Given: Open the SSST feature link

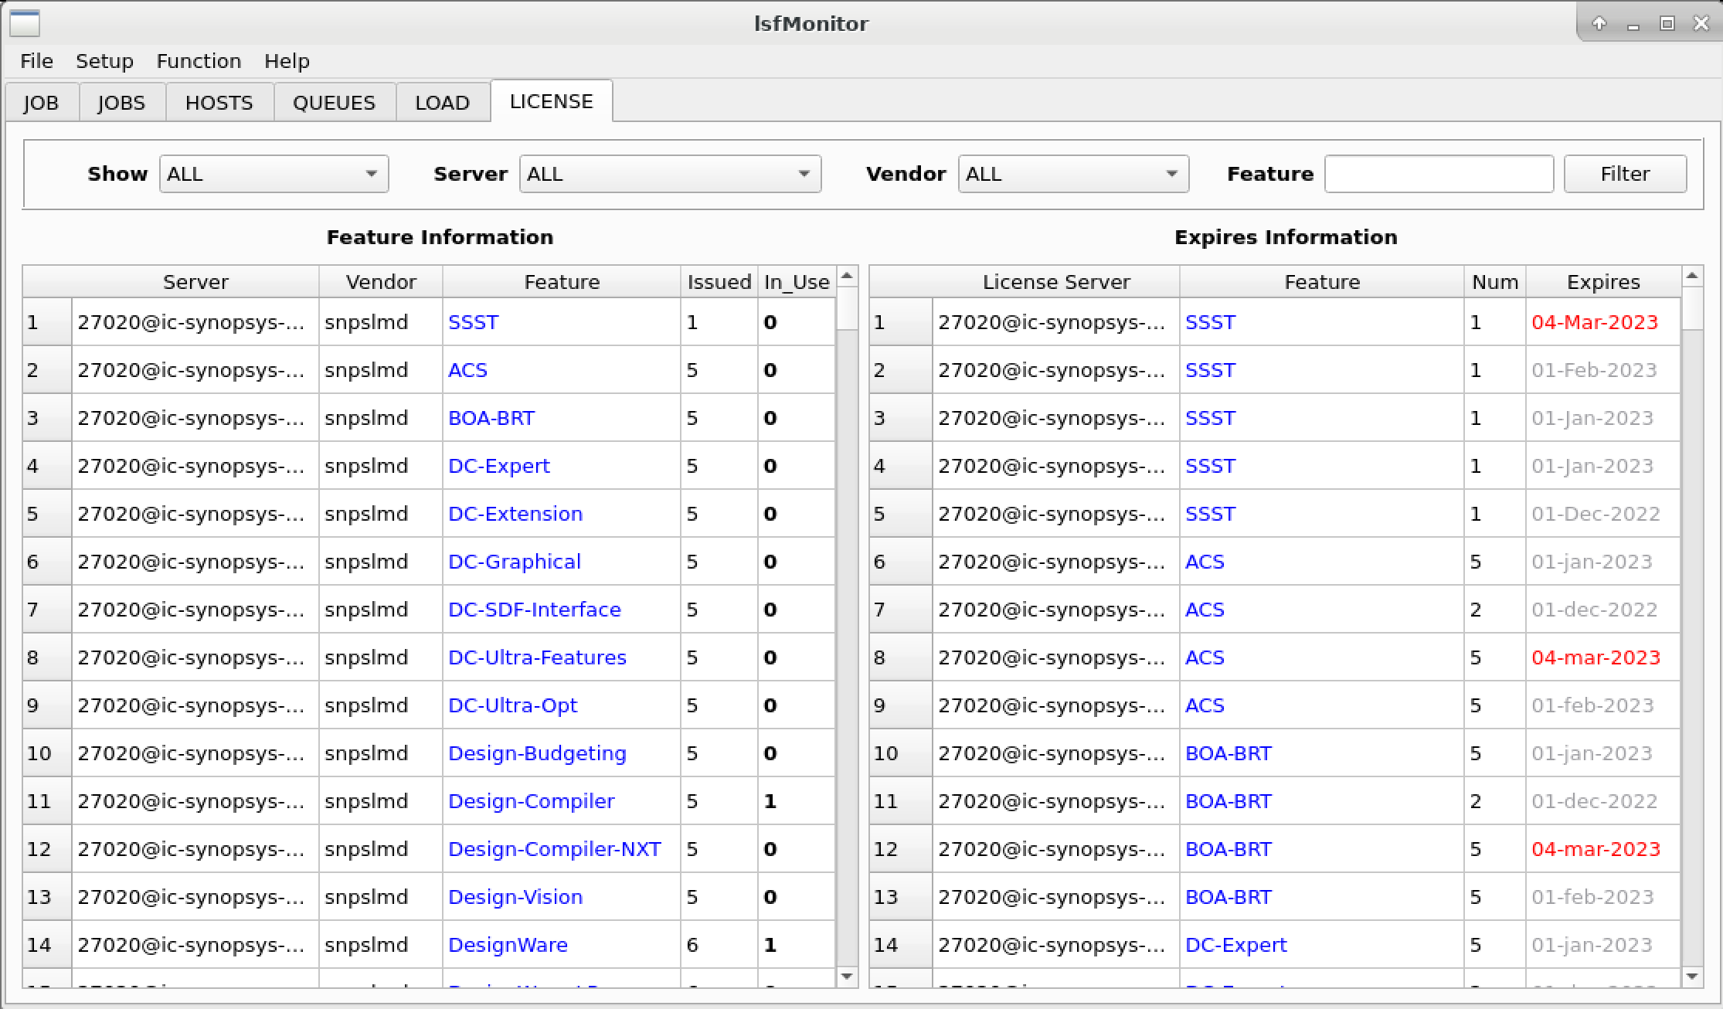Looking at the screenshot, I should click(x=473, y=322).
